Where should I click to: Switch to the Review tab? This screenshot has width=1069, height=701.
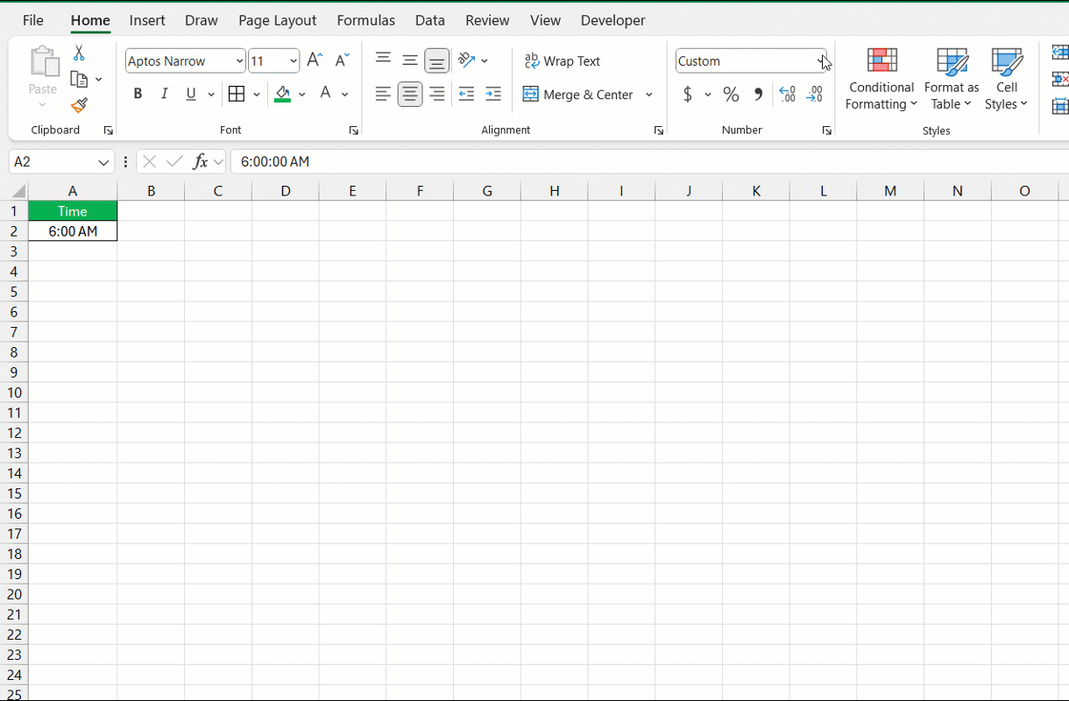tap(487, 20)
